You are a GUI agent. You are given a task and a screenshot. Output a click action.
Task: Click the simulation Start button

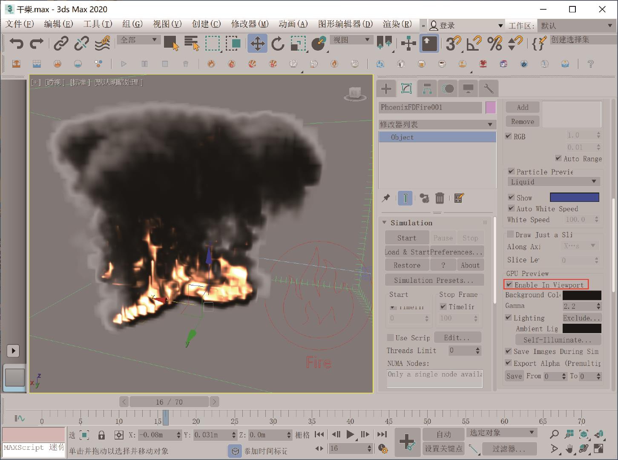point(407,238)
